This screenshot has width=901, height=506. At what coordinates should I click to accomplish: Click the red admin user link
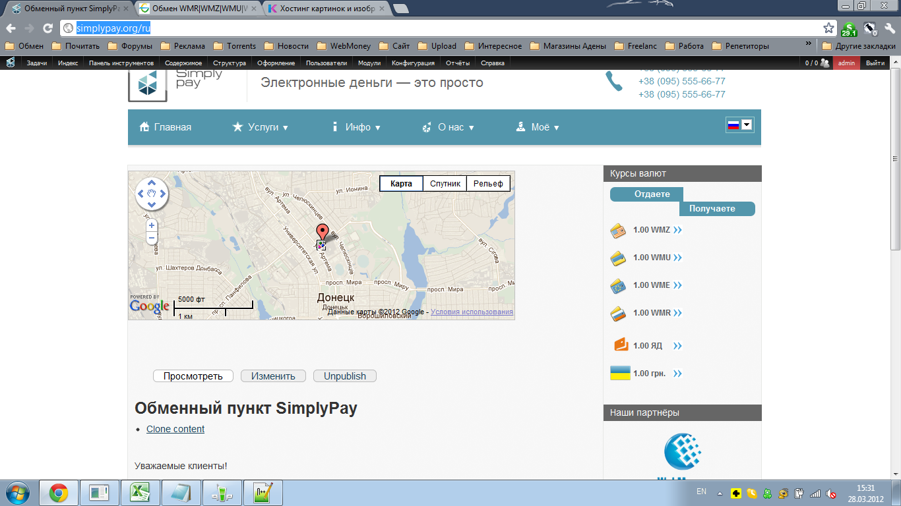(846, 63)
